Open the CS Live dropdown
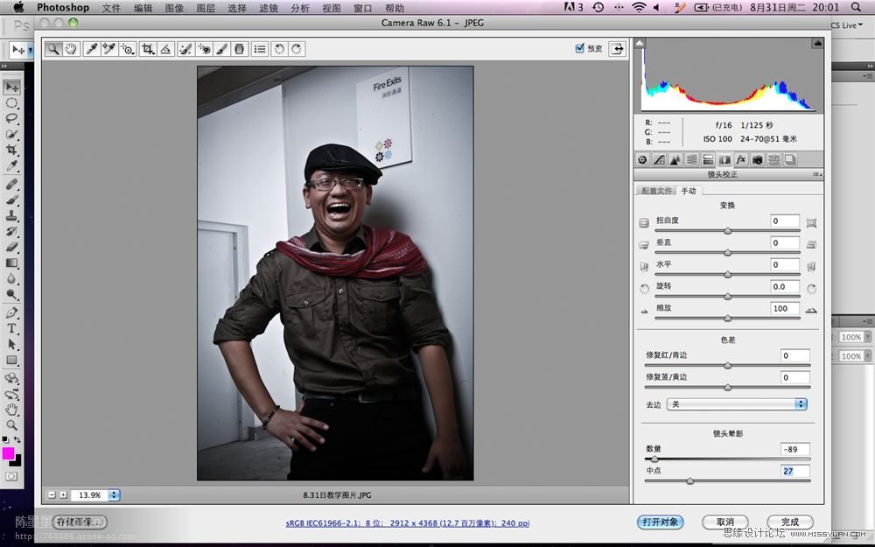The image size is (875, 547). [846, 25]
